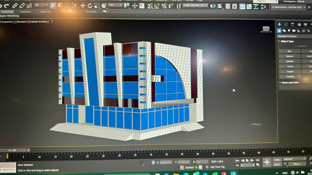Open the Key Filters dialog
312x175 pixels.
(x=297, y=164)
